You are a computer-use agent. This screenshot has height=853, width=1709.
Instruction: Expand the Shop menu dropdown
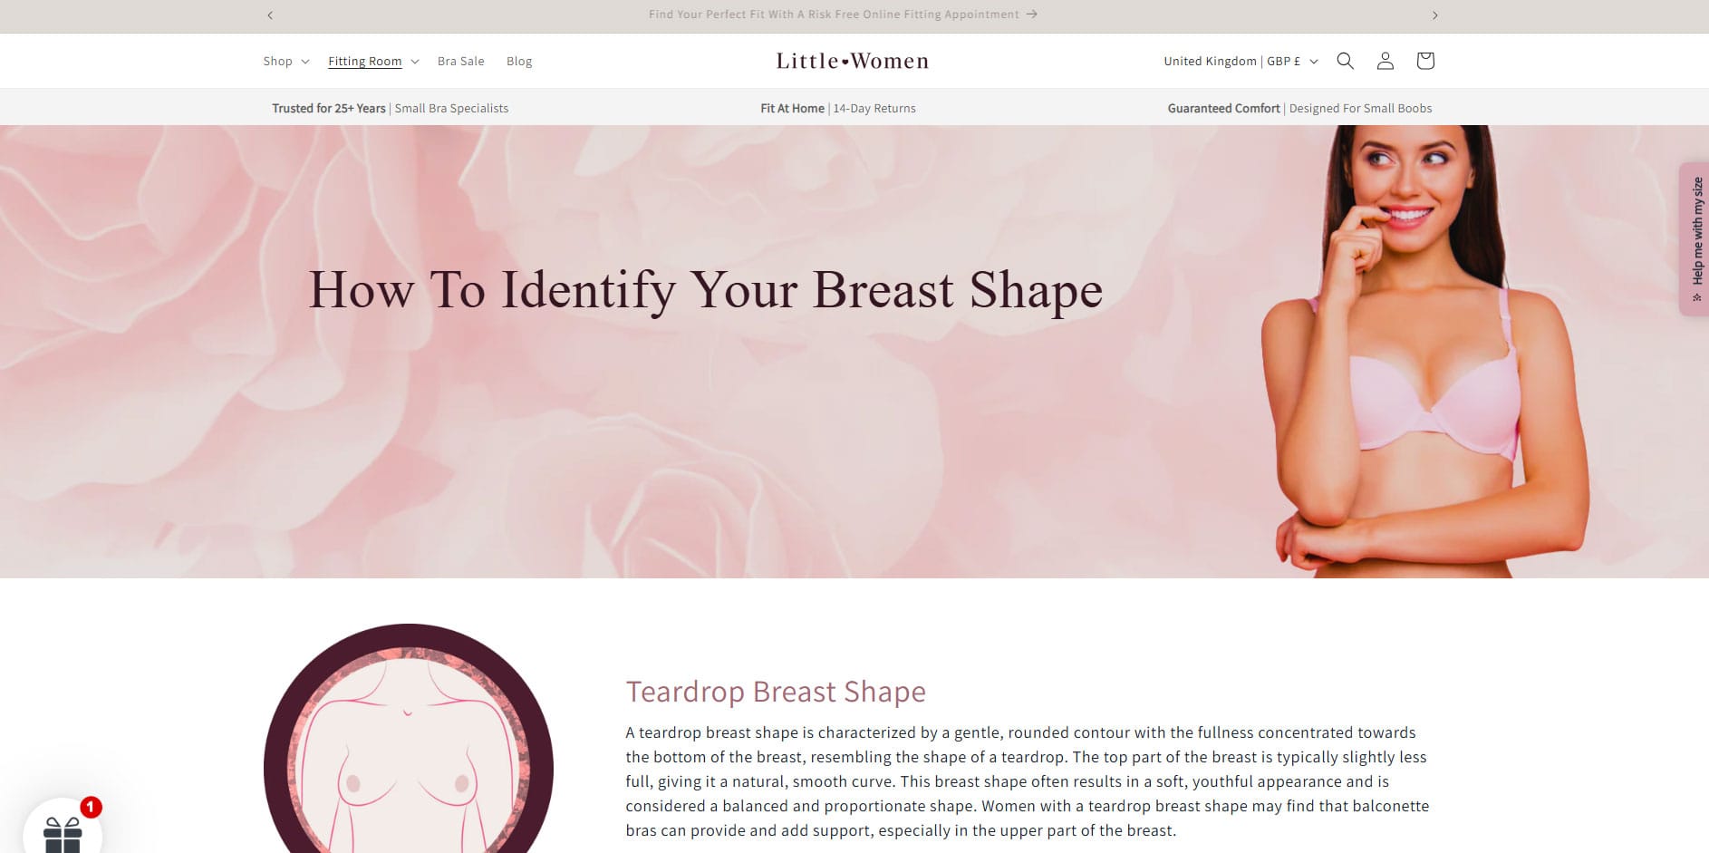(286, 61)
